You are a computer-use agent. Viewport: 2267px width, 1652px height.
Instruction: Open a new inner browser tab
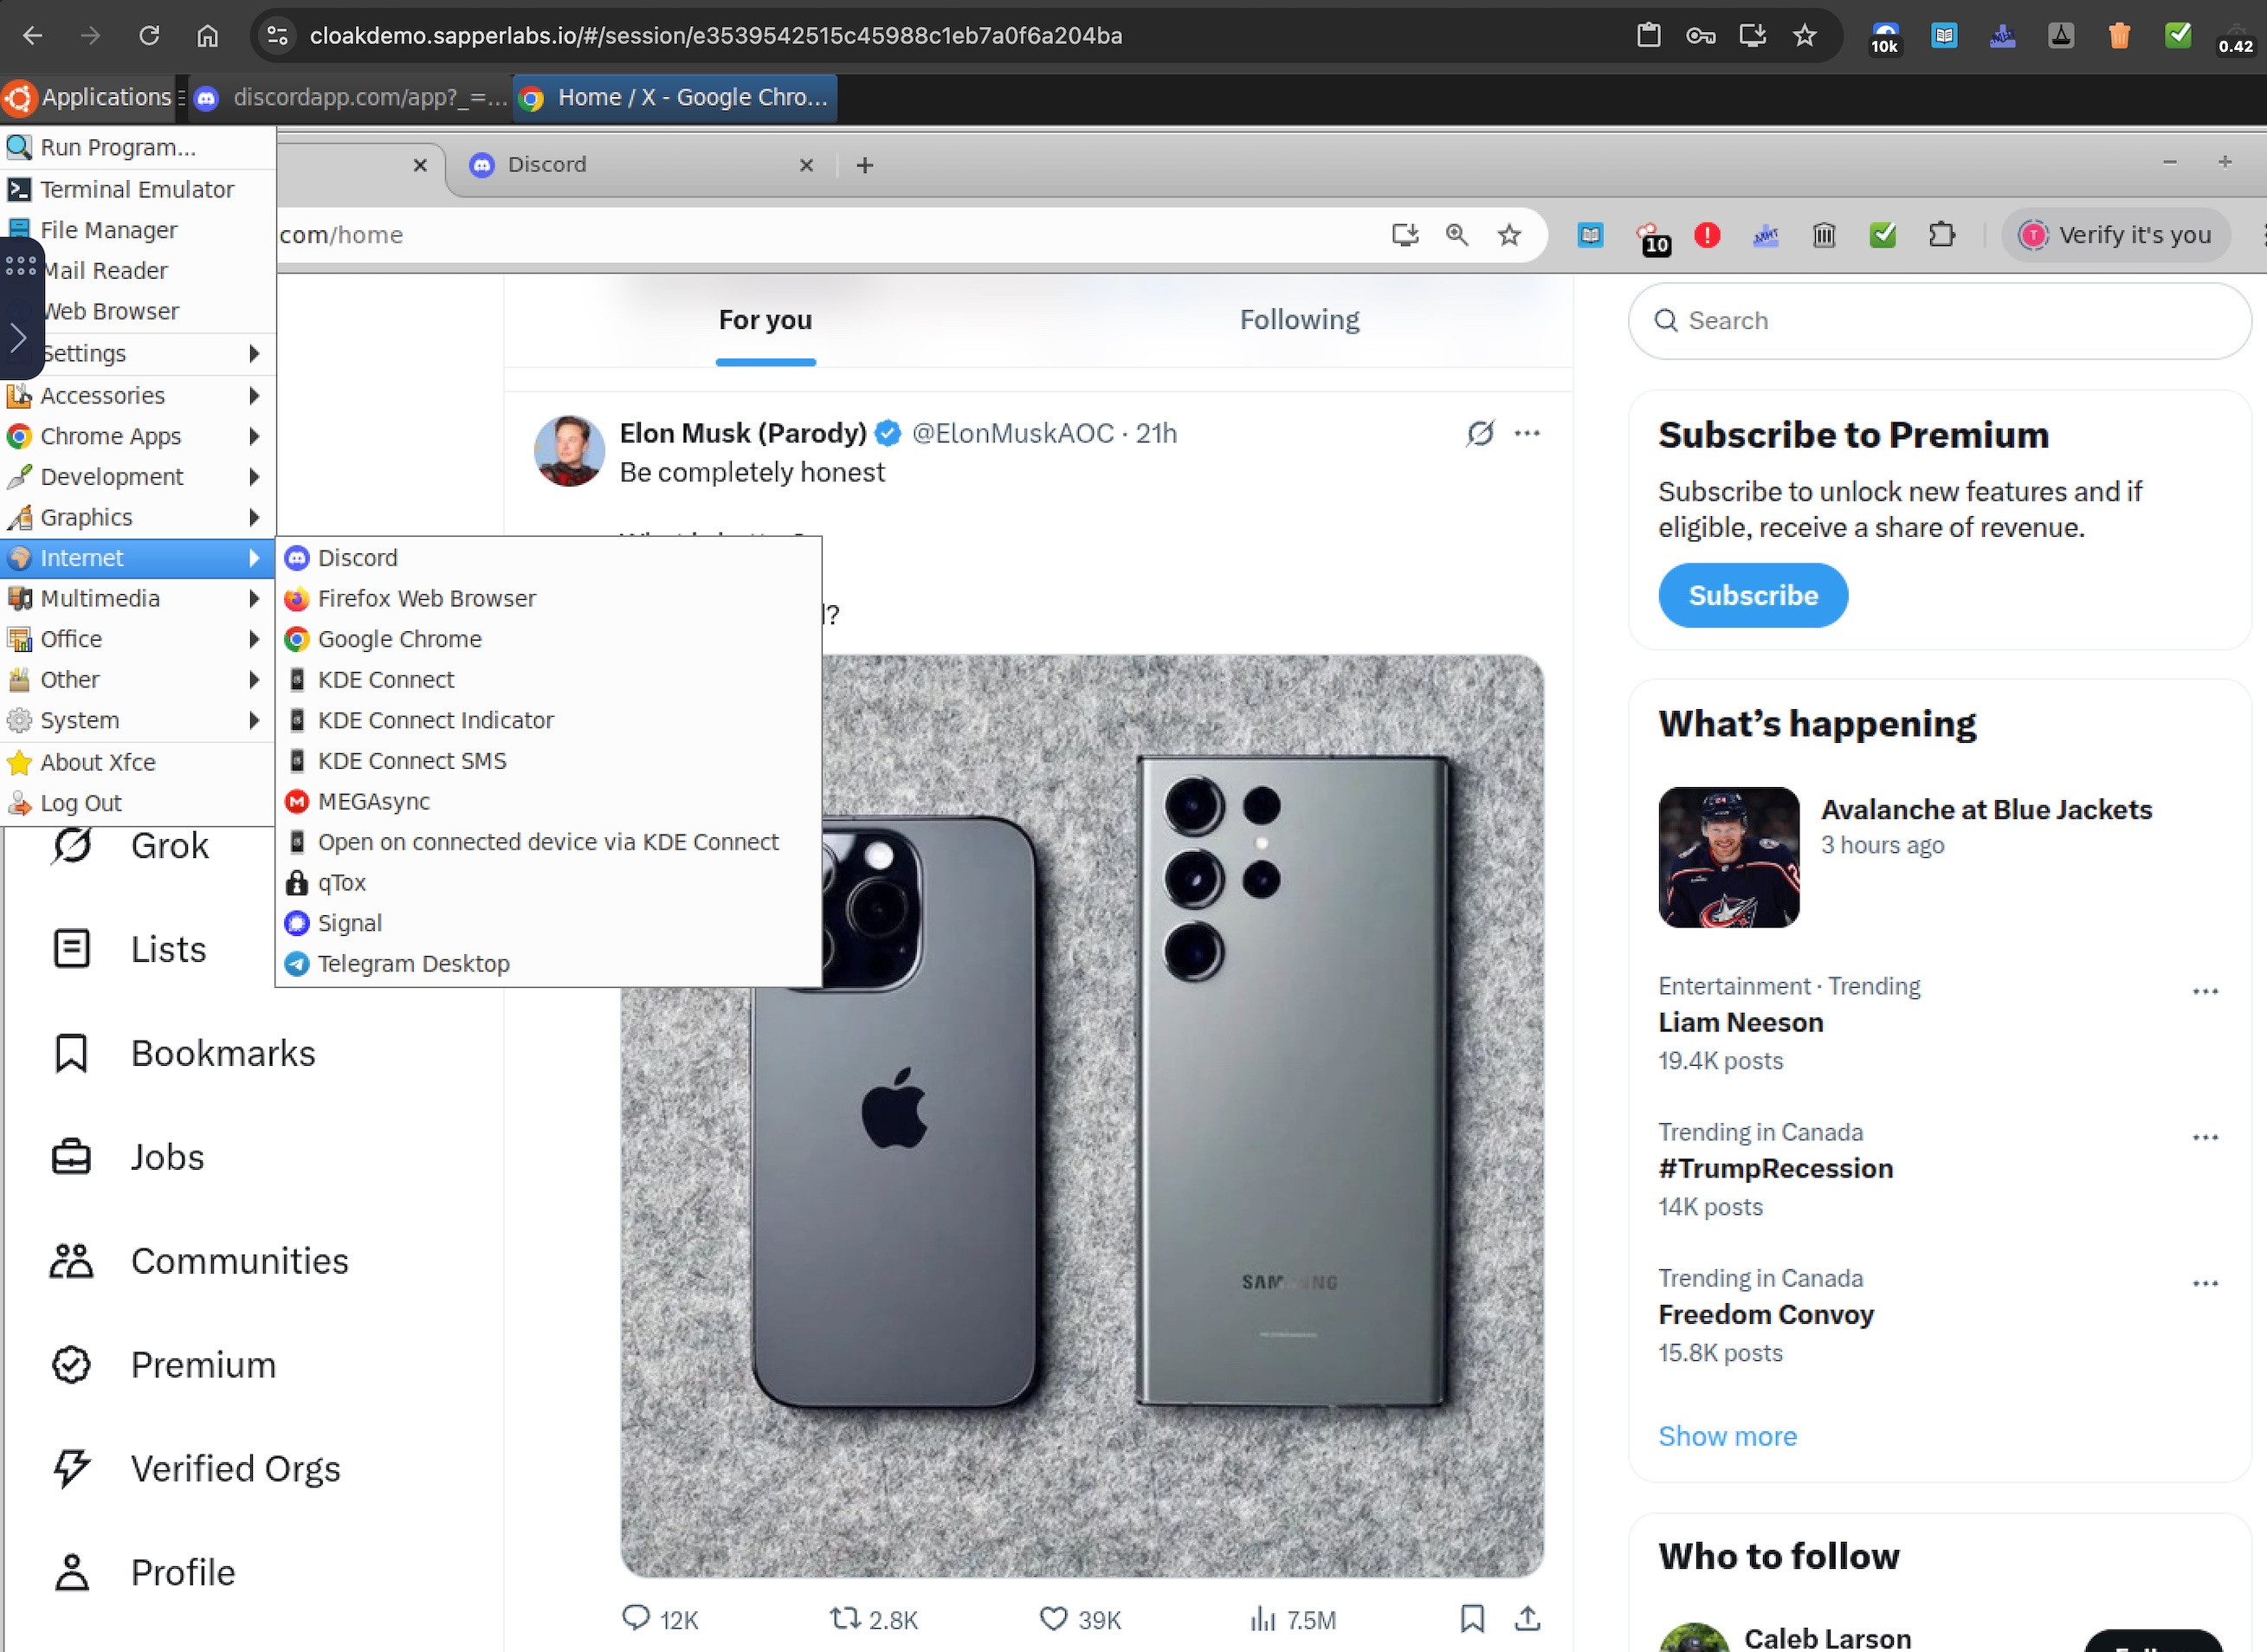(865, 165)
